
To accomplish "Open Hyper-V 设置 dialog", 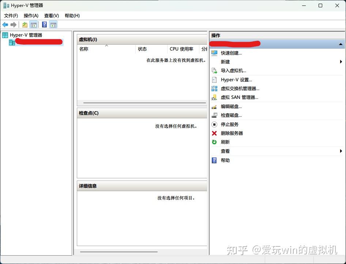I will pos(236,79).
